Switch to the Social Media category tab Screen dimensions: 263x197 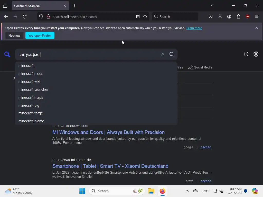click(x=200, y=67)
